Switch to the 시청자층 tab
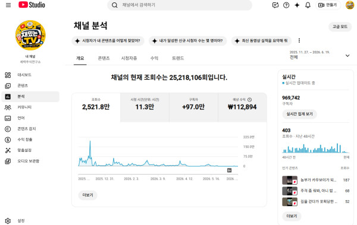Viewport: 357px width, 225px height. tap(129, 58)
